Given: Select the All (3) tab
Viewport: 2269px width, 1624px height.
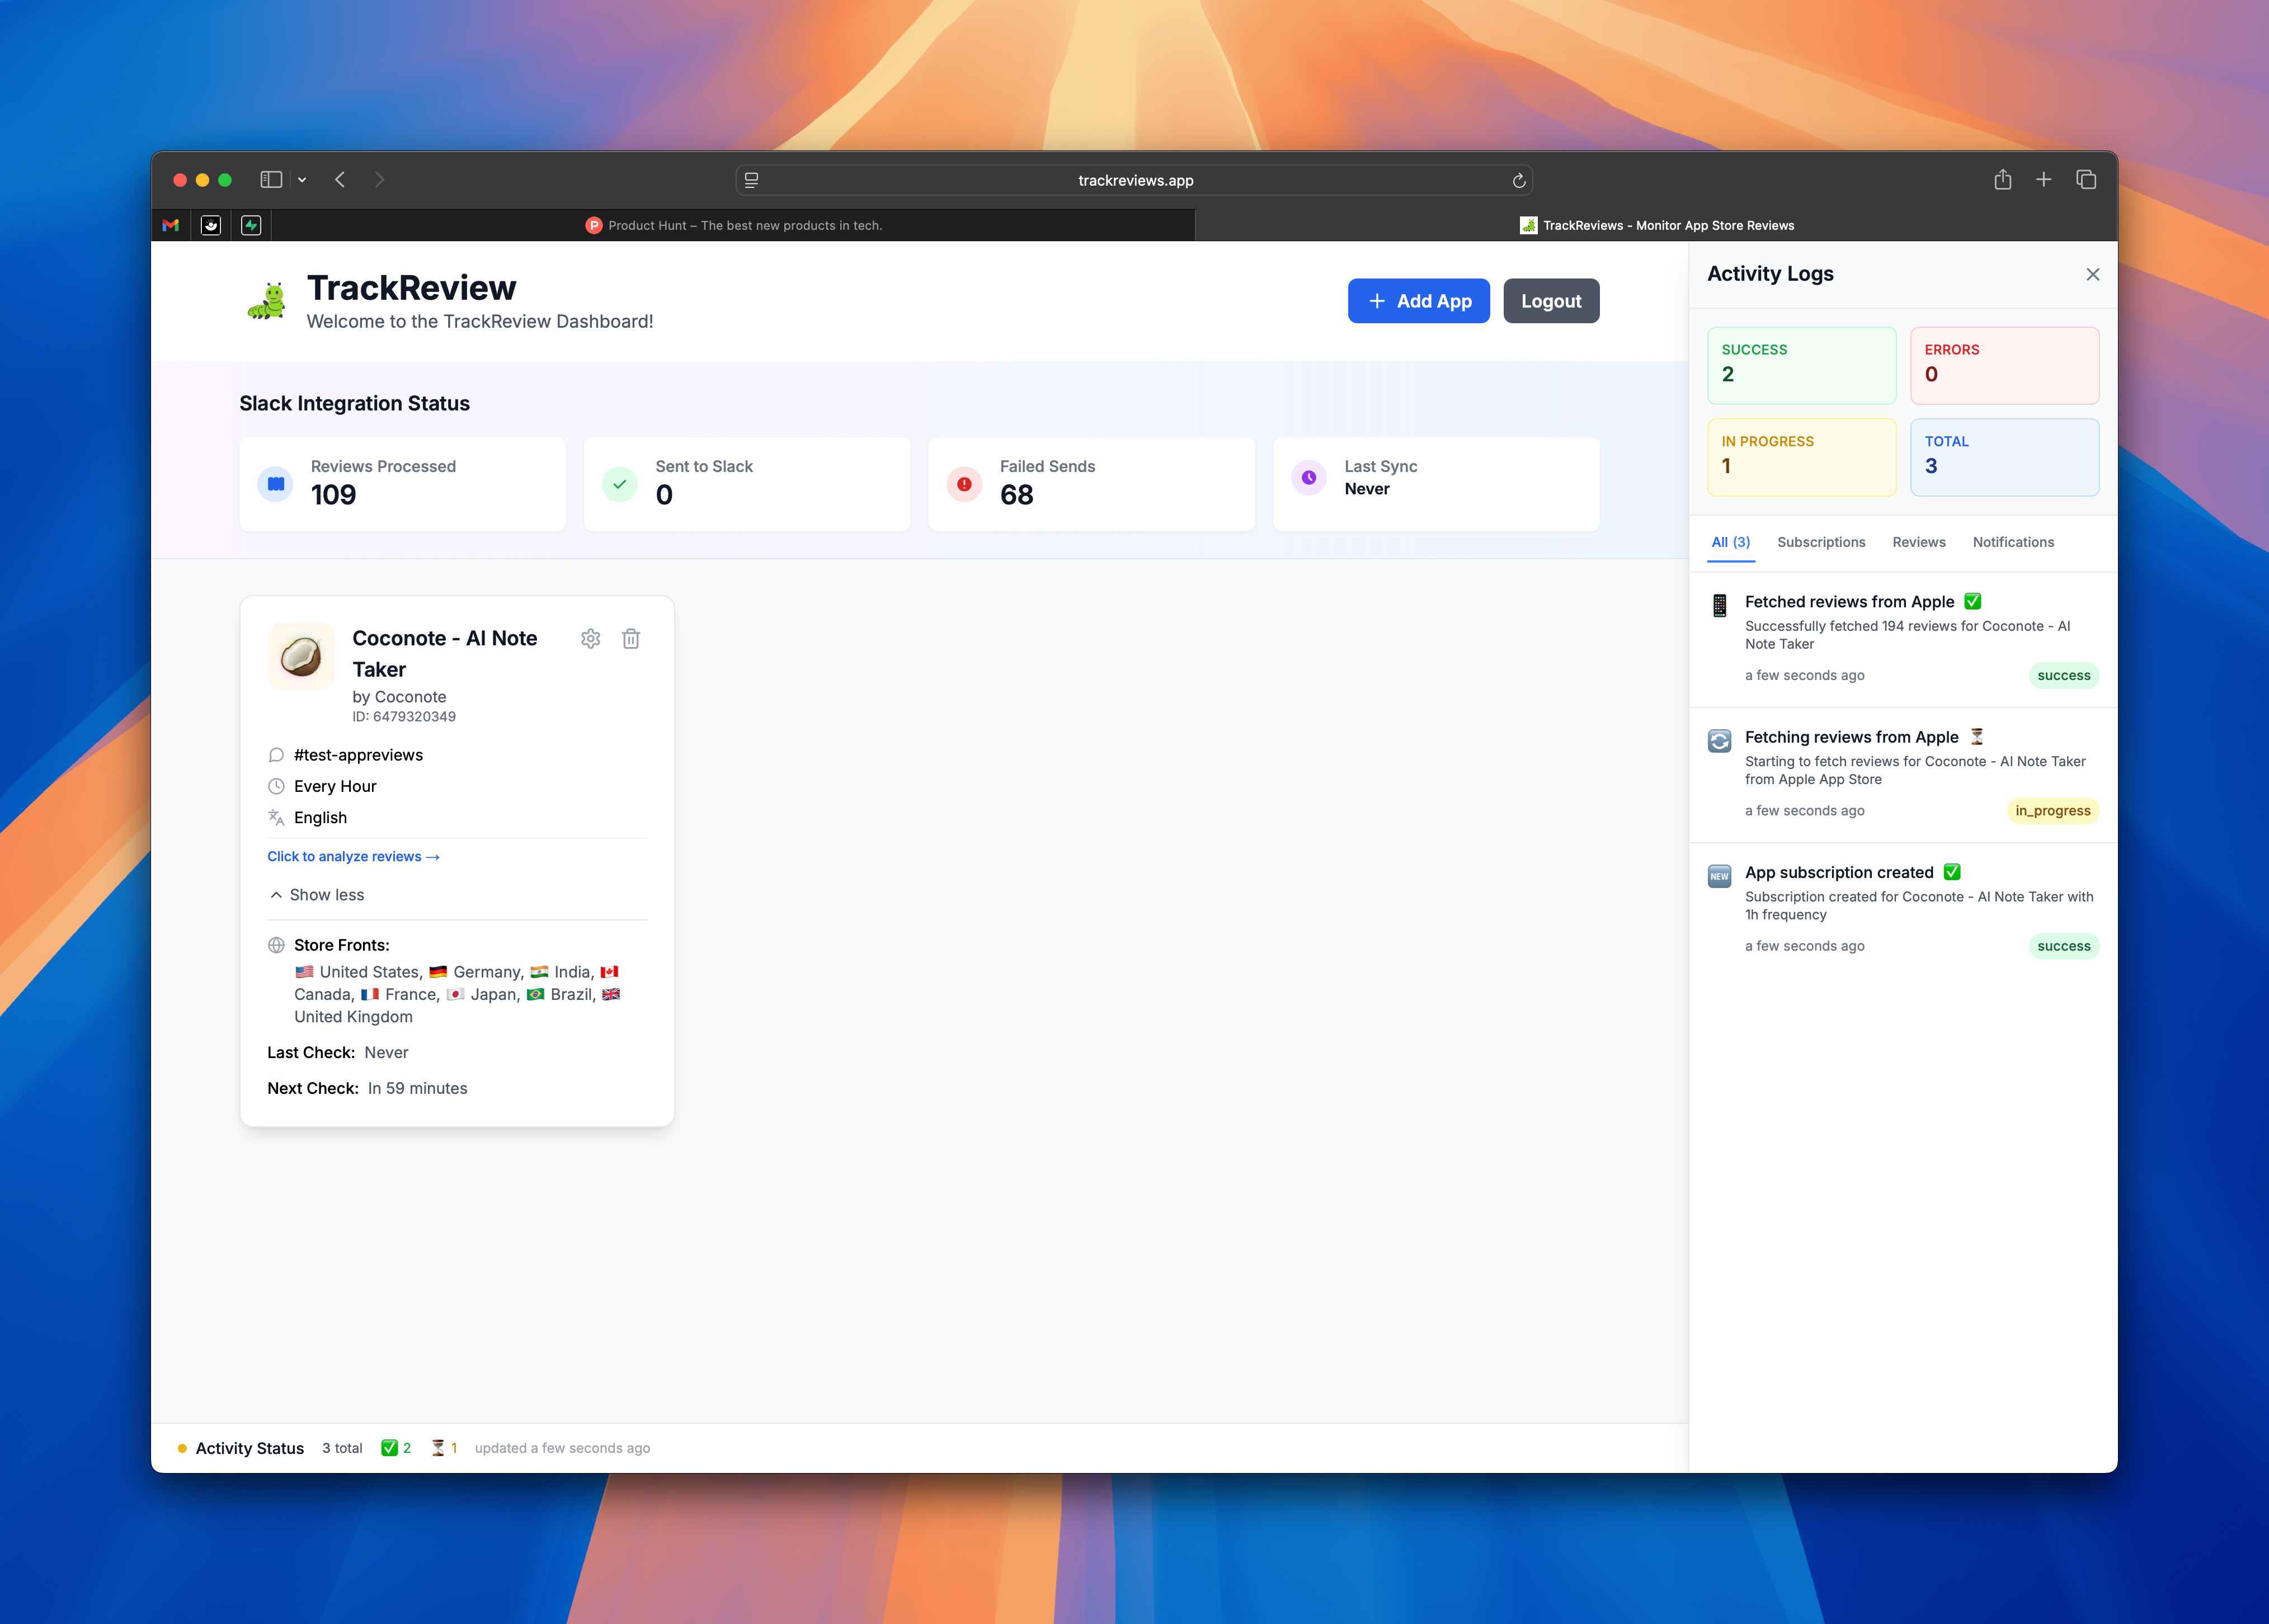Looking at the screenshot, I should pos(1731,542).
